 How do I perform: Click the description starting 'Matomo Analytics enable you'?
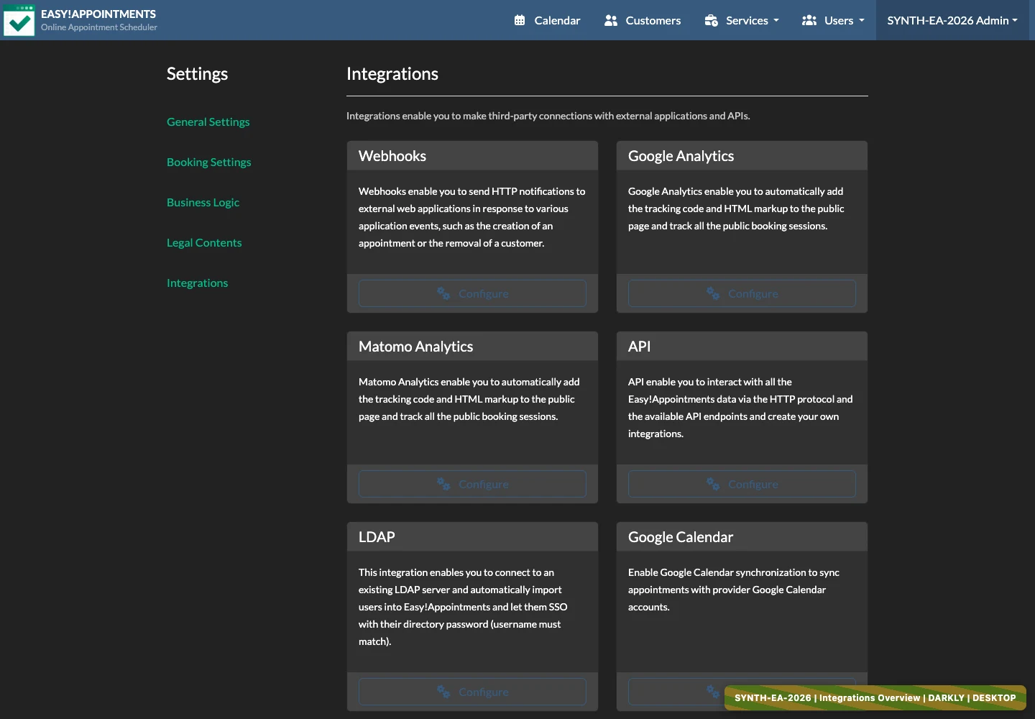(469, 399)
